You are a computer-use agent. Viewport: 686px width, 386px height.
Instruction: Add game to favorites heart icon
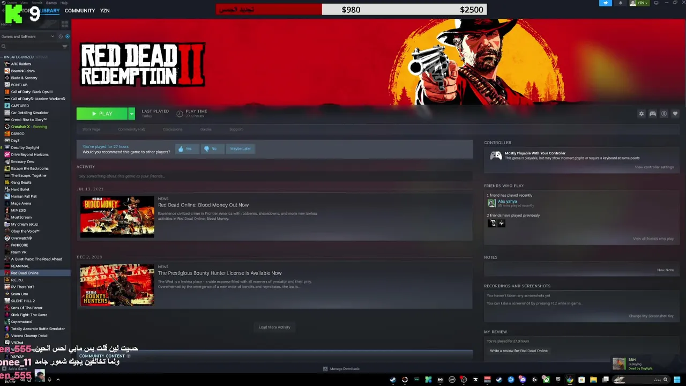tap(675, 114)
